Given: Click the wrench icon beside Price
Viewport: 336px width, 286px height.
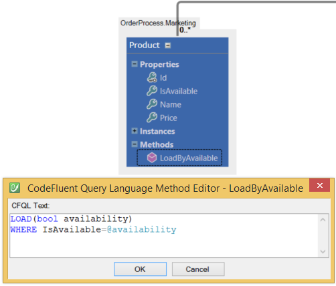Looking at the screenshot, I should click(x=152, y=118).
